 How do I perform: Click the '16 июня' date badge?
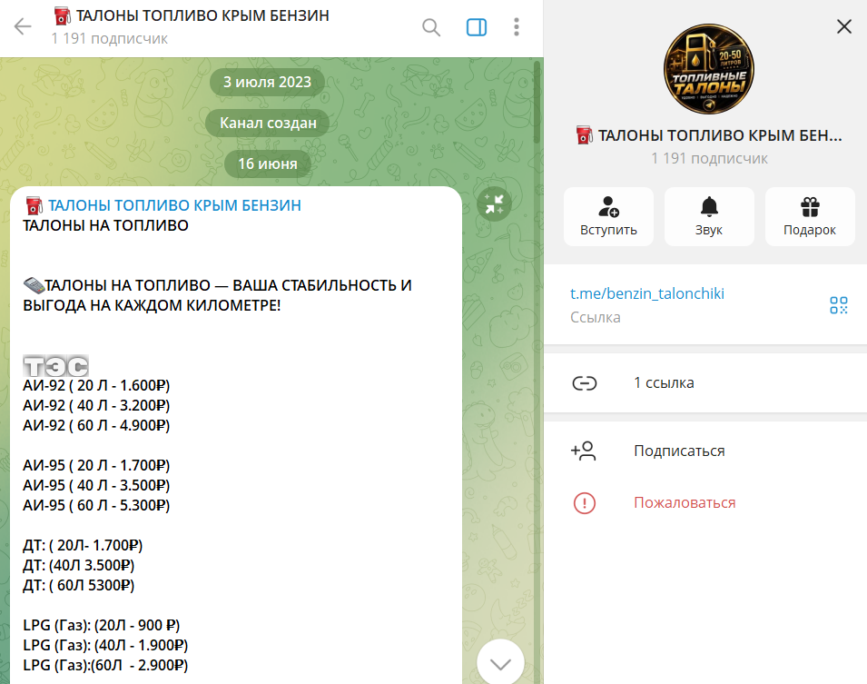coord(268,164)
